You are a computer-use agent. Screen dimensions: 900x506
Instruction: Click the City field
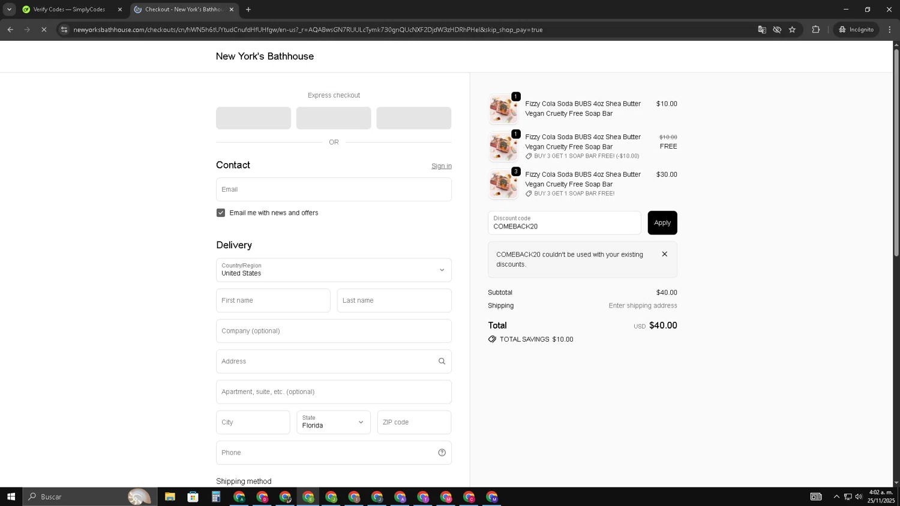(253, 422)
